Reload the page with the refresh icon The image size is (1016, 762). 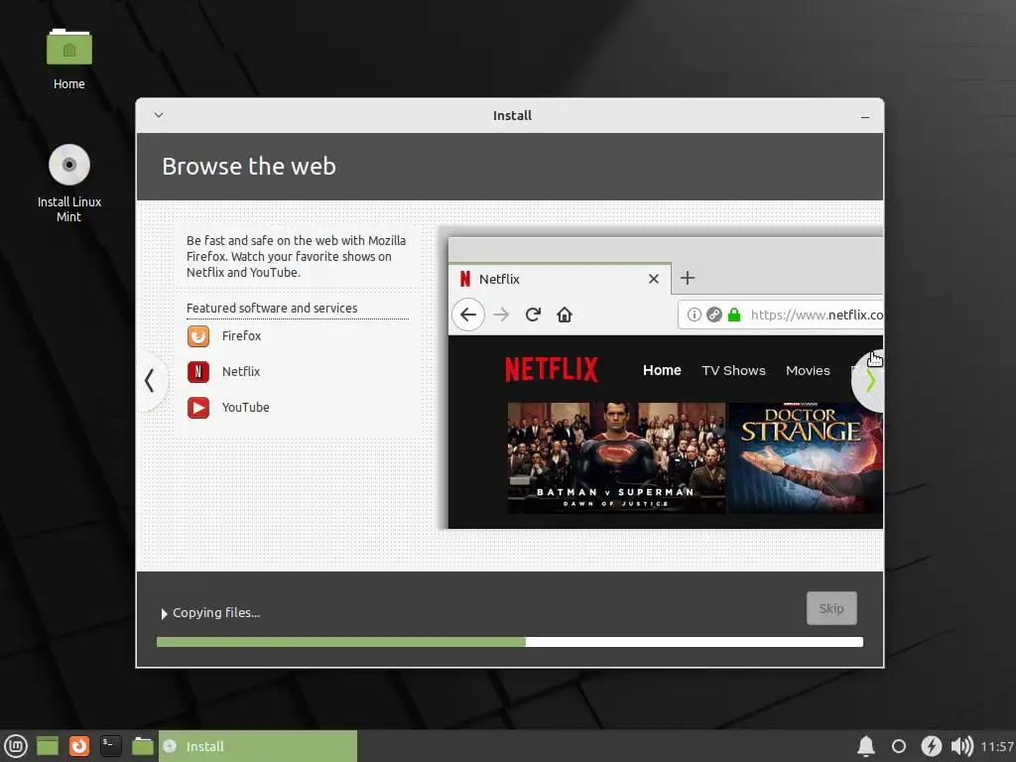pyautogui.click(x=533, y=315)
